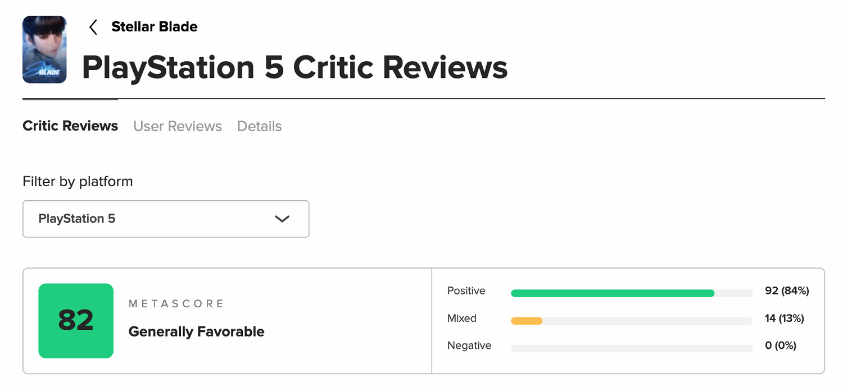The width and height of the screenshot is (843, 392).
Task: Select the 92 (84%) positive review count
Action: pyautogui.click(x=787, y=290)
